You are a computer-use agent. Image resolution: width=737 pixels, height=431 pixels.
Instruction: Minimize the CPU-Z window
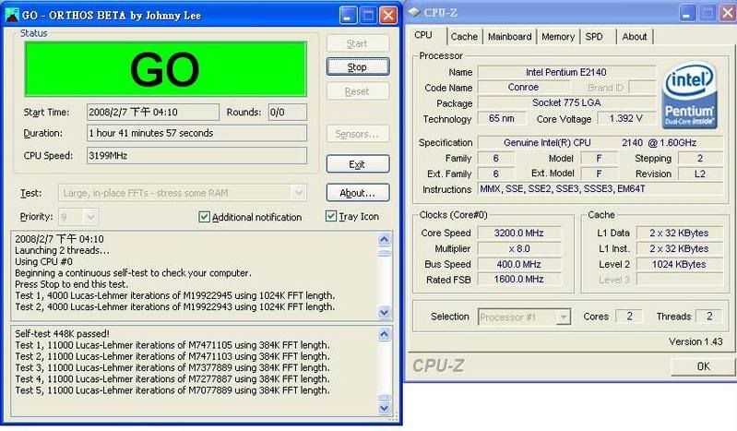(686, 13)
